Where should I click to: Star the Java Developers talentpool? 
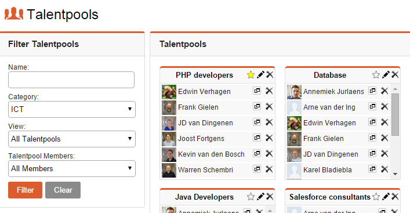click(x=251, y=197)
